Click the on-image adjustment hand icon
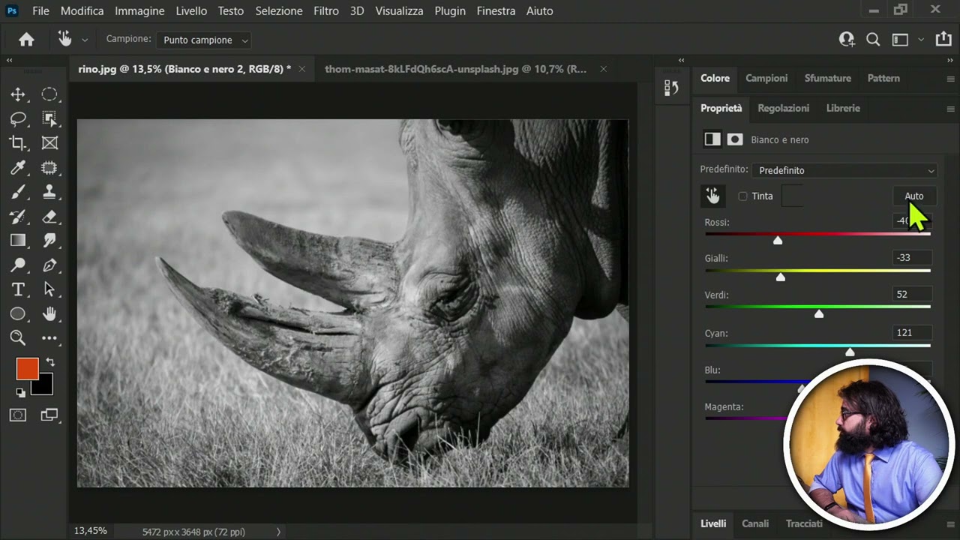This screenshot has width=960, height=540. click(x=712, y=196)
